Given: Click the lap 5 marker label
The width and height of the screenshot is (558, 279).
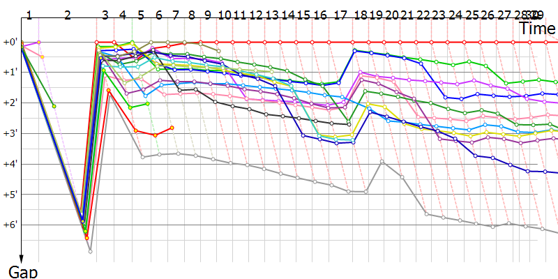Looking at the screenshot, I should 141,15.
